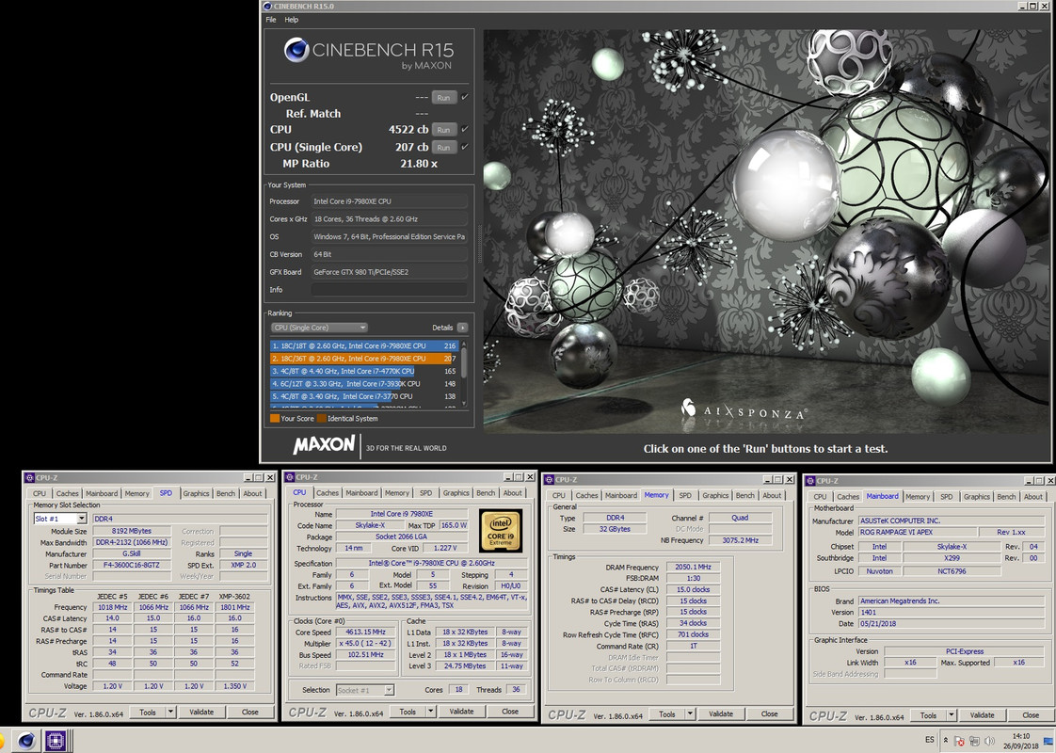Open Tools dropdown arrow in SPD window
Image resolution: width=1056 pixels, height=753 pixels.
(x=170, y=712)
